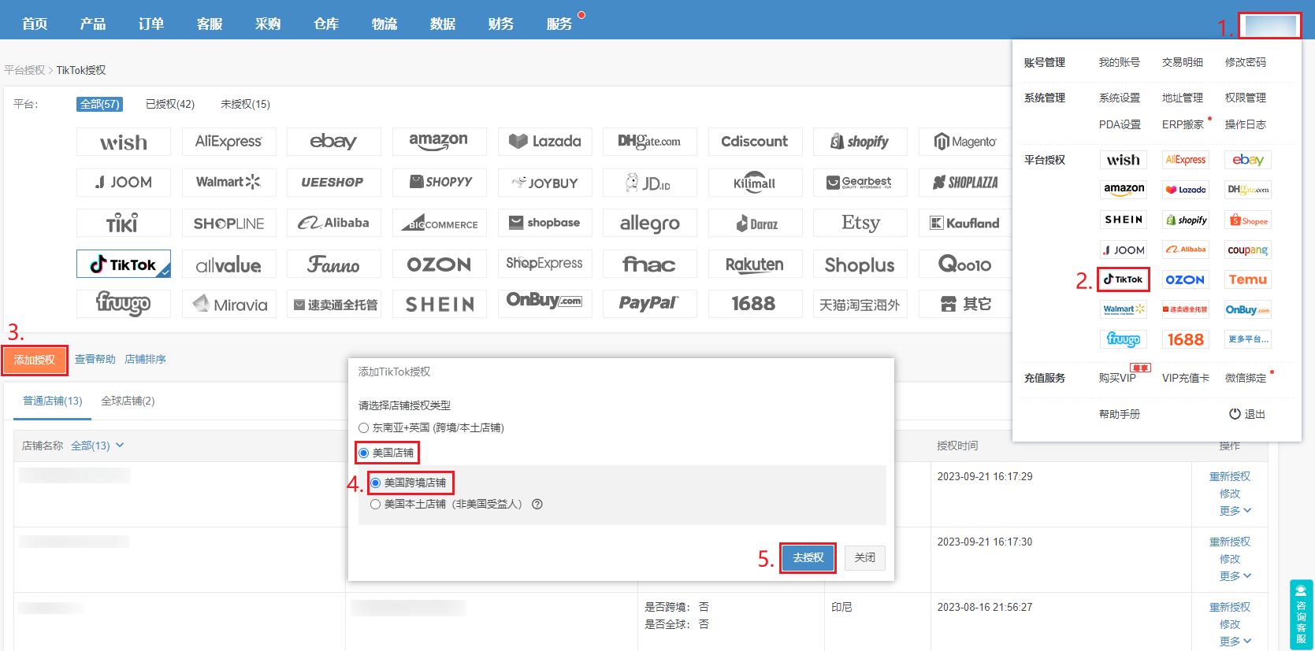Expand 更多 for the 2023-08-16 row
Viewport: 1315px width, 651px height.
[1235, 642]
